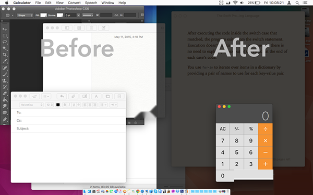Screen dimensions: 313x195
Task: Send the message with paper plane icon
Action: tap(34, 96)
